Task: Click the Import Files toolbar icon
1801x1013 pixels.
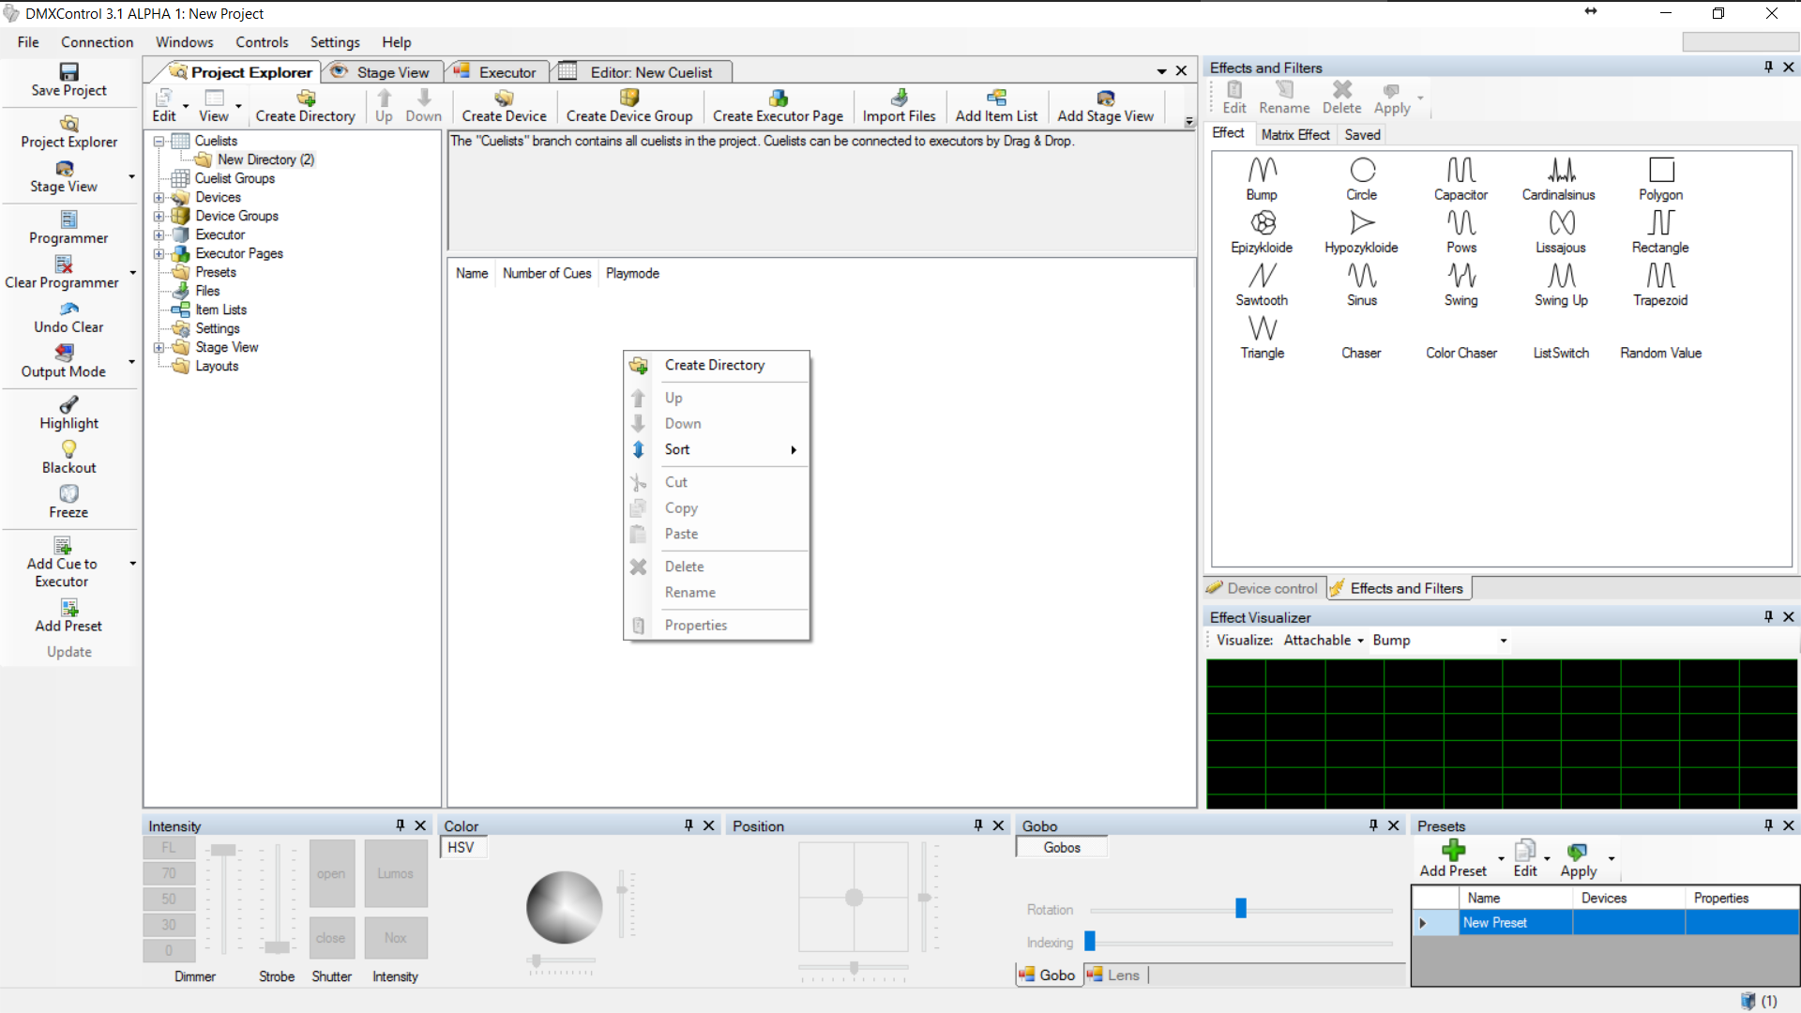Action: coord(899,98)
